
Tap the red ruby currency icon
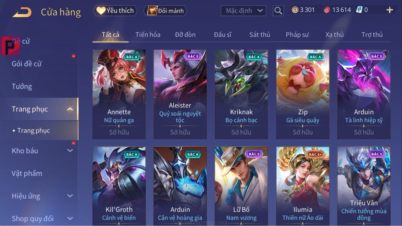[327, 10]
